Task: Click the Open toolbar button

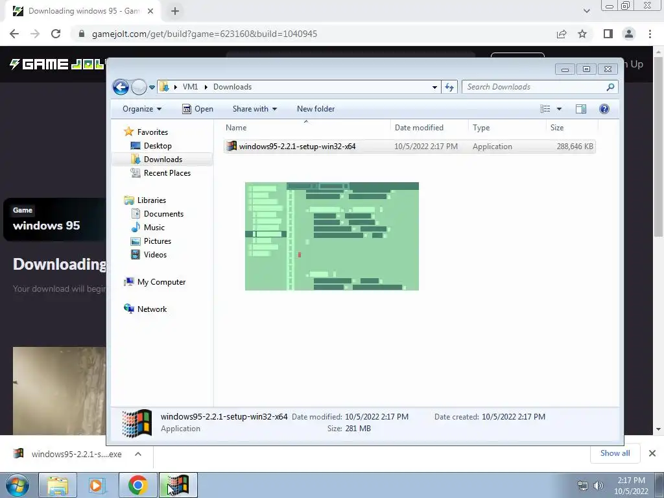Action: pos(198,109)
